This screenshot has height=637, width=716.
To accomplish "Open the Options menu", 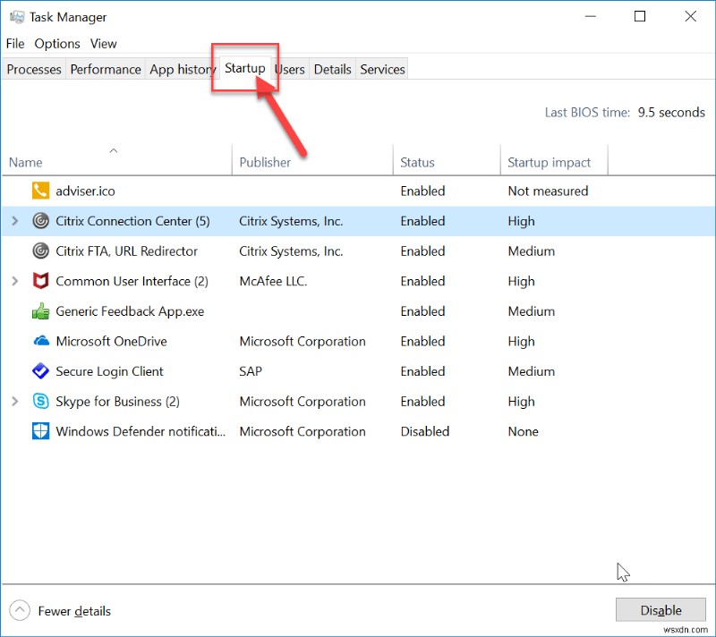I will (x=56, y=43).
